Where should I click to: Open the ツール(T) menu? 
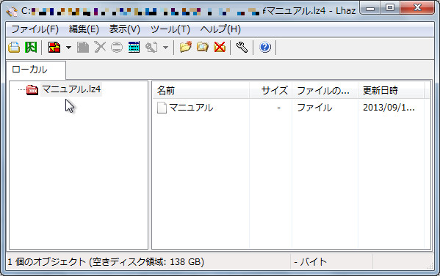click(x=170, y=29)
